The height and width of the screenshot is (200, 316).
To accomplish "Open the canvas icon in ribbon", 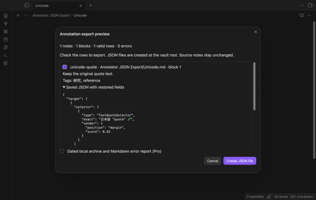I will pyautogui.click(x=5, y=32).
